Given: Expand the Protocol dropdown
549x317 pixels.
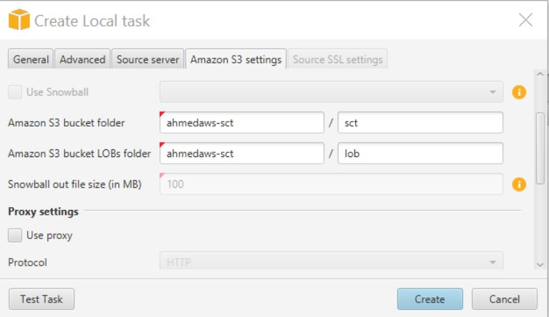Looking at the screenshot, I should click(331, 263).
